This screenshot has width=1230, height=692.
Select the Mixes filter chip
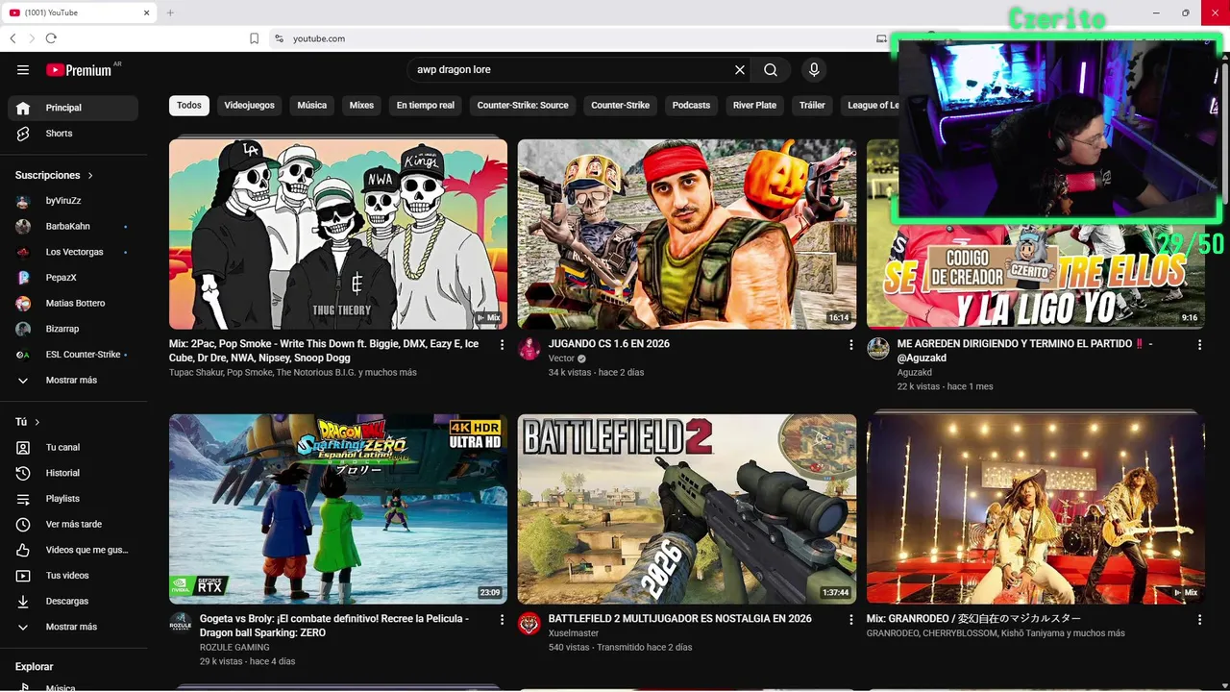pos(361,106)
